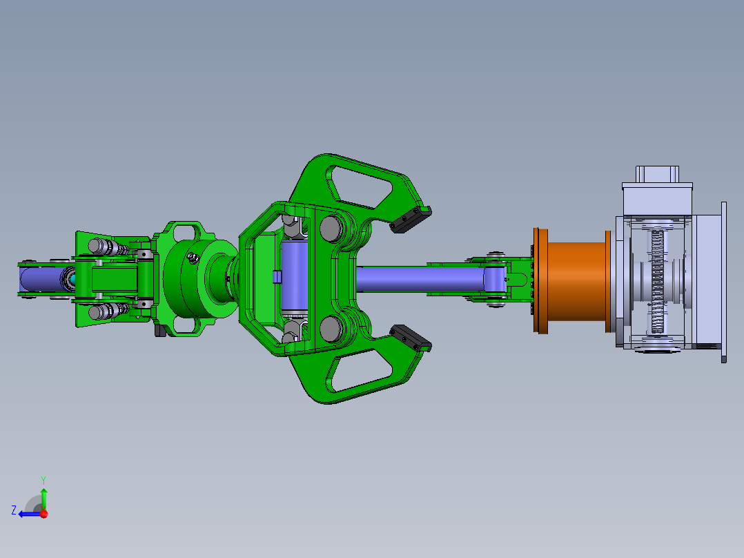Select the purple roller inside the green claw frame
This screenshot has width=744, height=558.
[x=294, y=276]
